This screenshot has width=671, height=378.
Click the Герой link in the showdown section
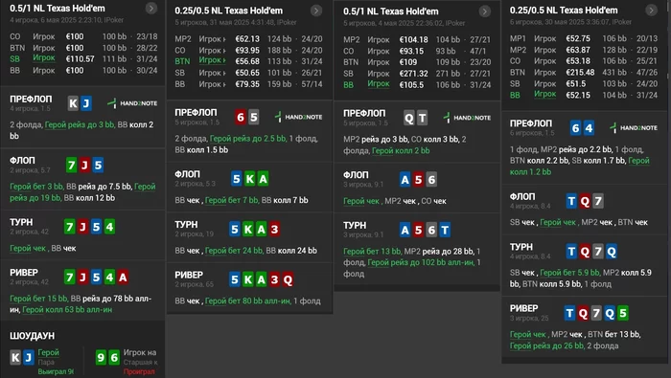click(x=48, y=352)
